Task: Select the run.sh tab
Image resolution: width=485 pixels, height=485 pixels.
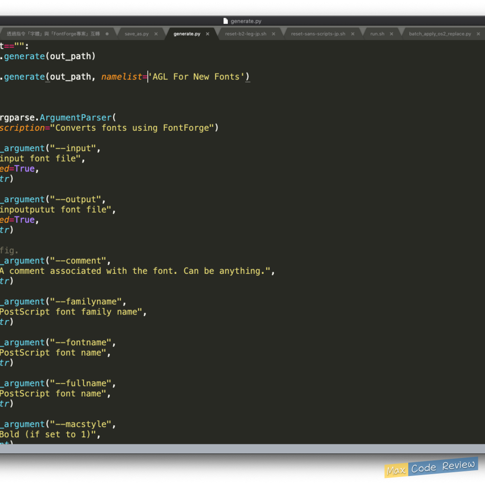Action: click(x=377, y=34)
